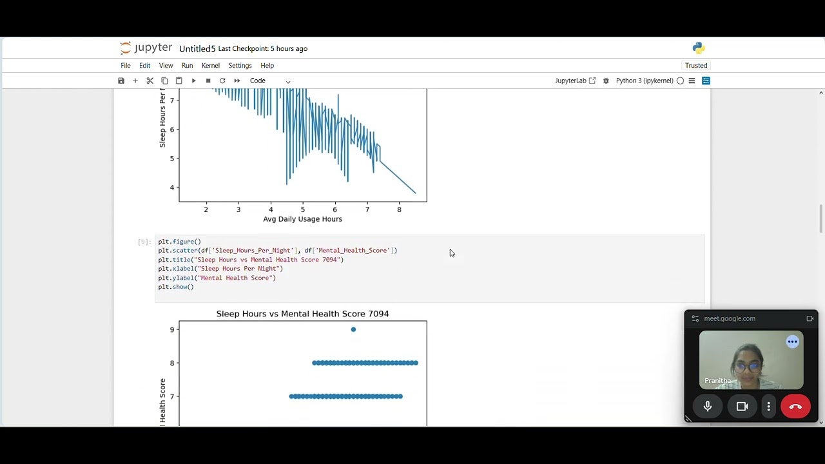
Task: Copy the selected cell from the toolbar
Action: point(164,81)
